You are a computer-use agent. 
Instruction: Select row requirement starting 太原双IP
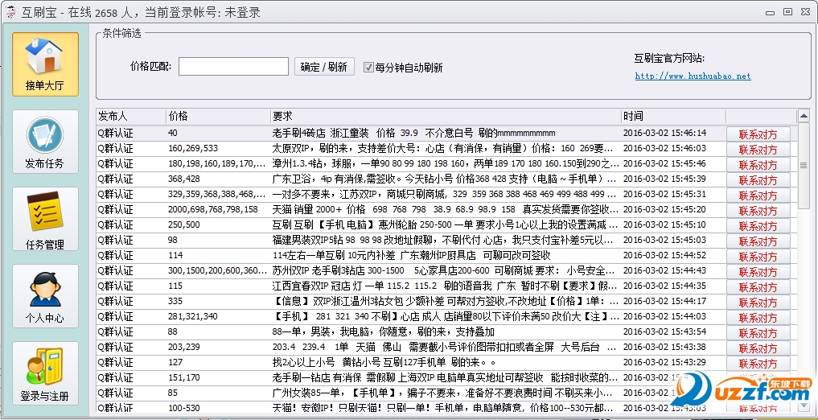(x=445, y=148)
